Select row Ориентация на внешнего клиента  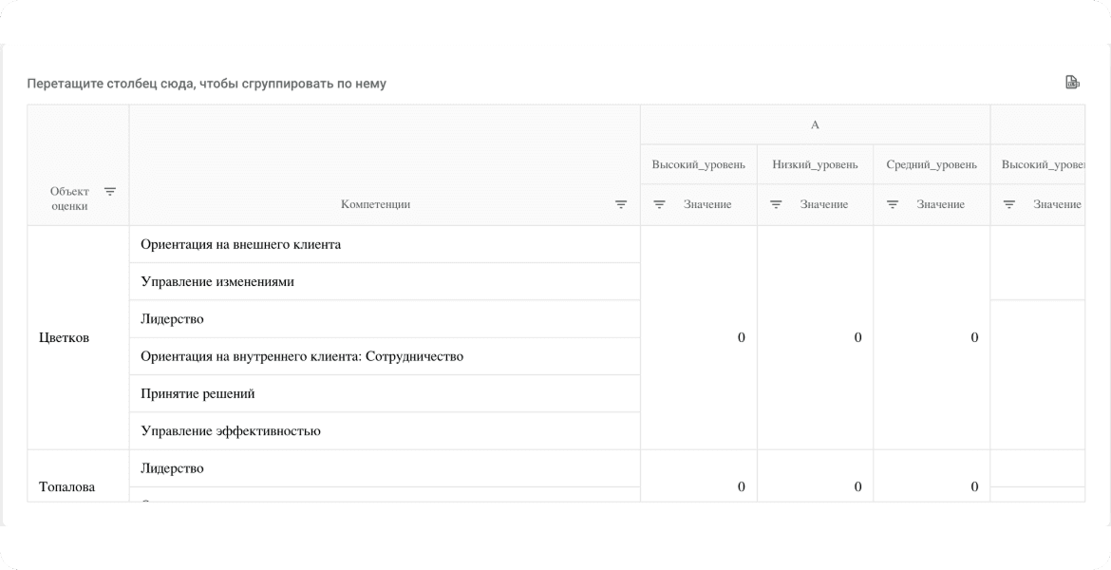point(385,244)
